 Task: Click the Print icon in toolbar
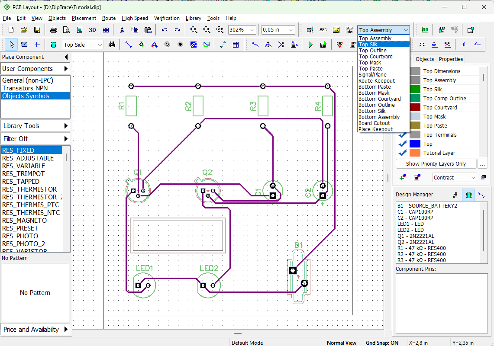click(54, 30)
